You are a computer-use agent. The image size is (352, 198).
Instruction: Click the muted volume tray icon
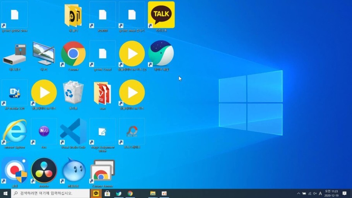pos(315,193)
